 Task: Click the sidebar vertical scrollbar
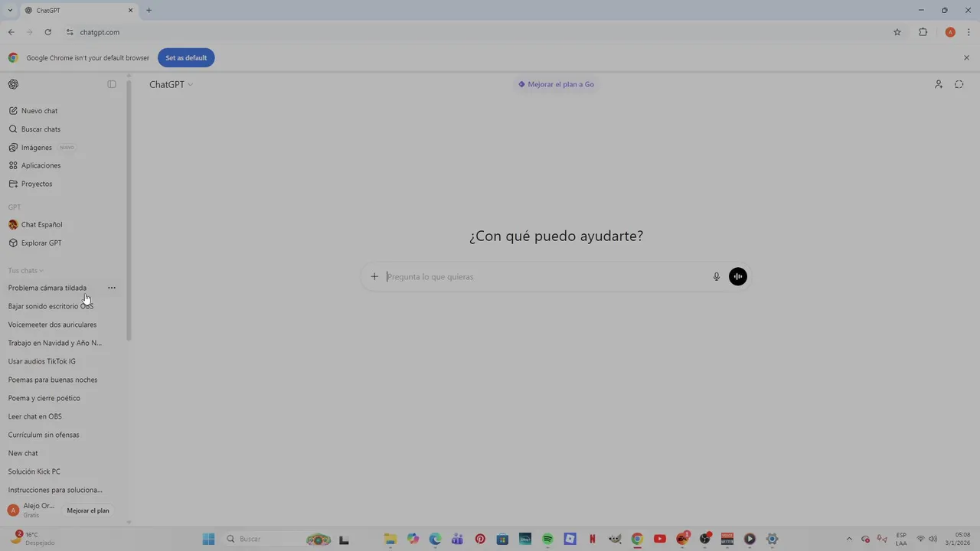pos(129,210)
